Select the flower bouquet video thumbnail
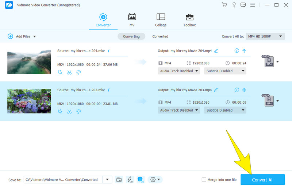 point(29,101)
